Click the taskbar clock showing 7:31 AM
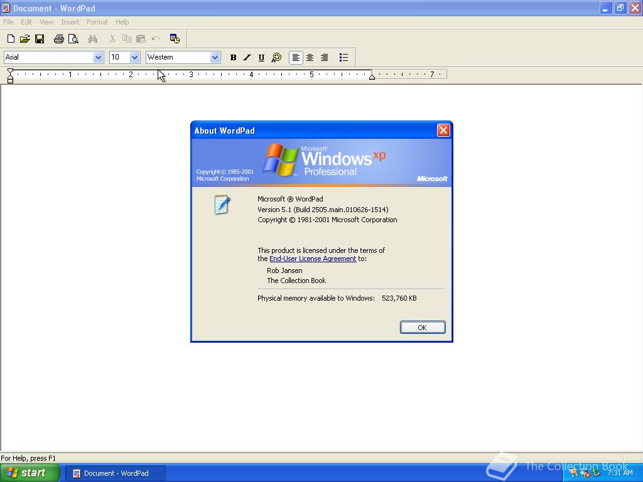 (620, 473)
